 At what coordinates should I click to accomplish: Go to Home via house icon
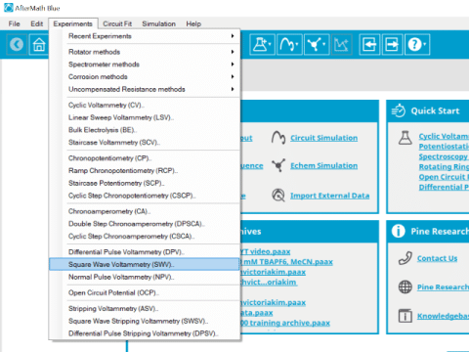(39, 45)
